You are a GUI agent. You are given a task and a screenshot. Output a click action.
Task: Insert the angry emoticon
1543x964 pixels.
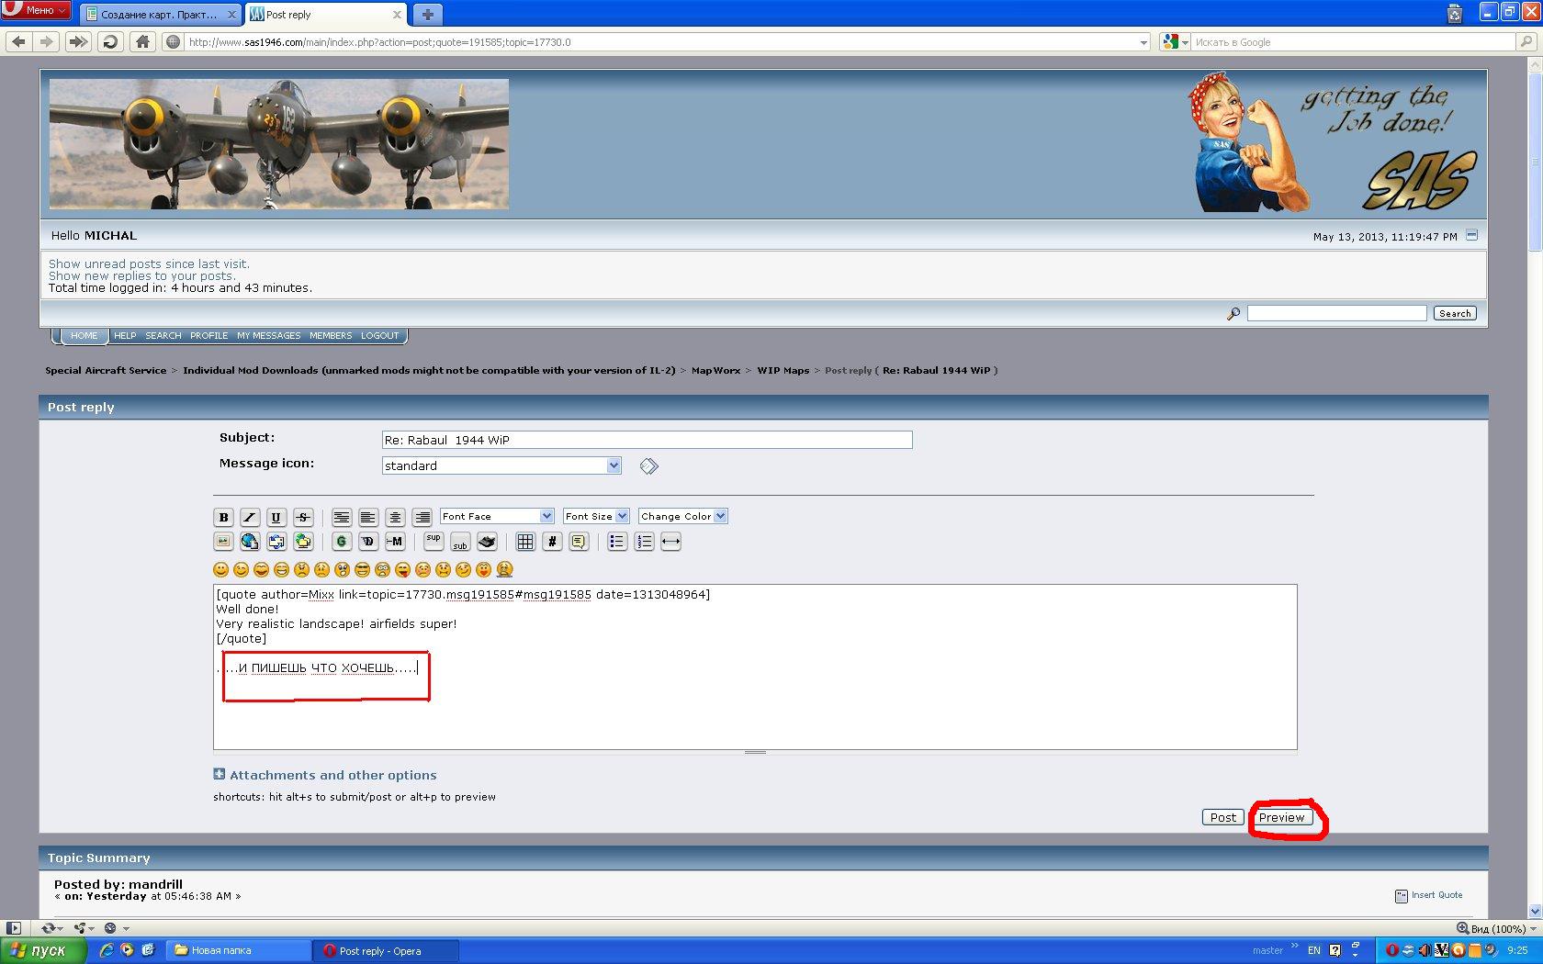tap(302, 570)
